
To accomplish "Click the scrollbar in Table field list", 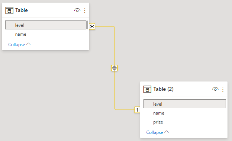I will tap(87, 25).
